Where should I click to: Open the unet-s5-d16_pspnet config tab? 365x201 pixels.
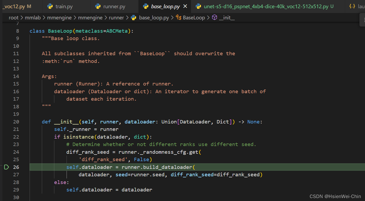tap(266, 6)
